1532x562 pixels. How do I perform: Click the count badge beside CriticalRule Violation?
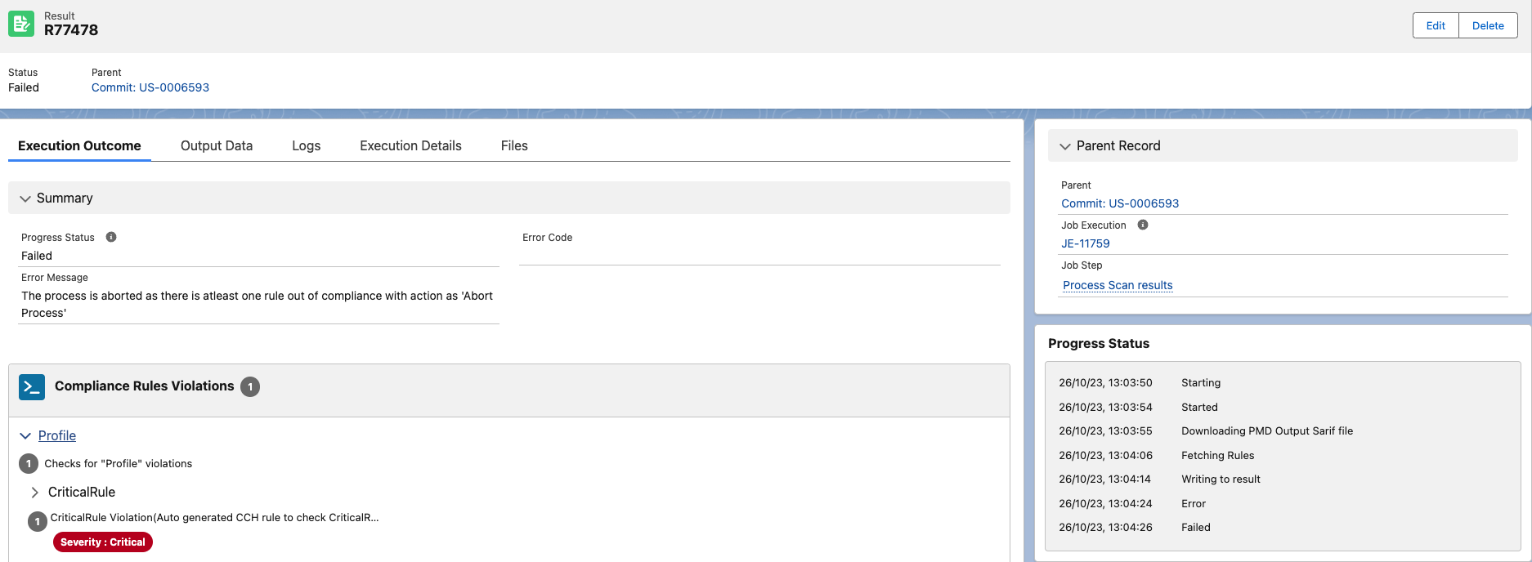pos(38,521)
